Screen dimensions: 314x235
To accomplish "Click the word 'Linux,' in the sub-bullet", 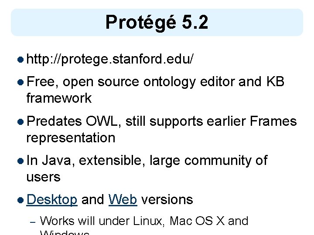I will point(149,222).
